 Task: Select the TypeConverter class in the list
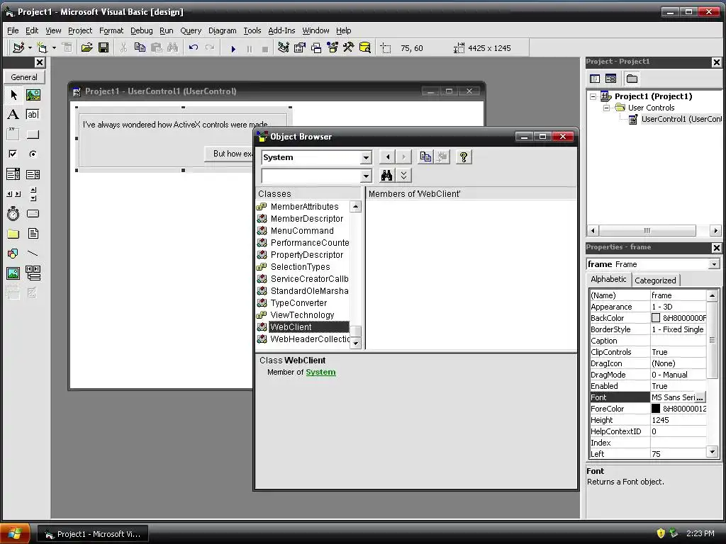click(298, 303)
